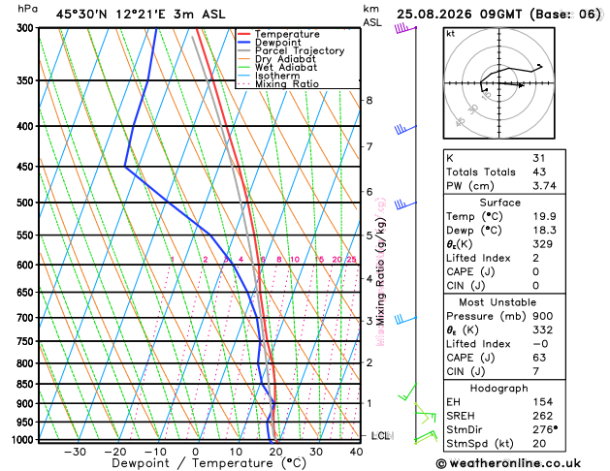Click the 1000 hPa pressure axis label
Image resolution: width=610 pixels, height=471 pixels.
24,440
